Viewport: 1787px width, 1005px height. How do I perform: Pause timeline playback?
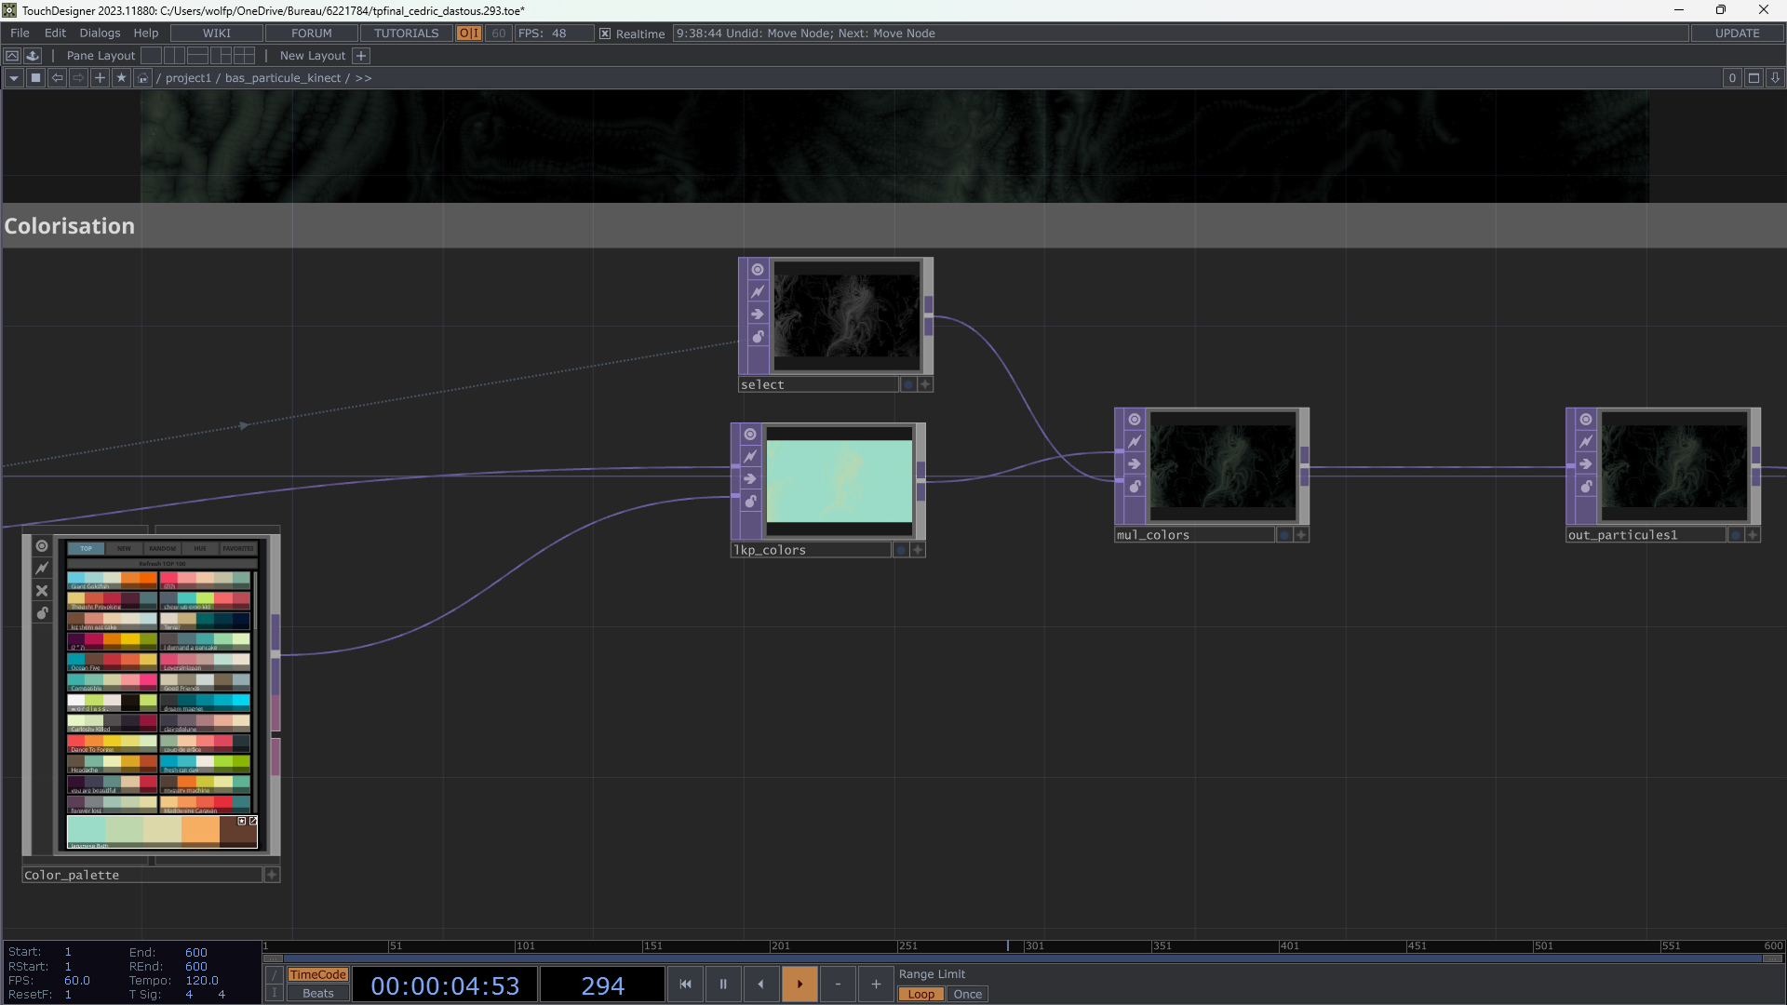coord(723,985)
